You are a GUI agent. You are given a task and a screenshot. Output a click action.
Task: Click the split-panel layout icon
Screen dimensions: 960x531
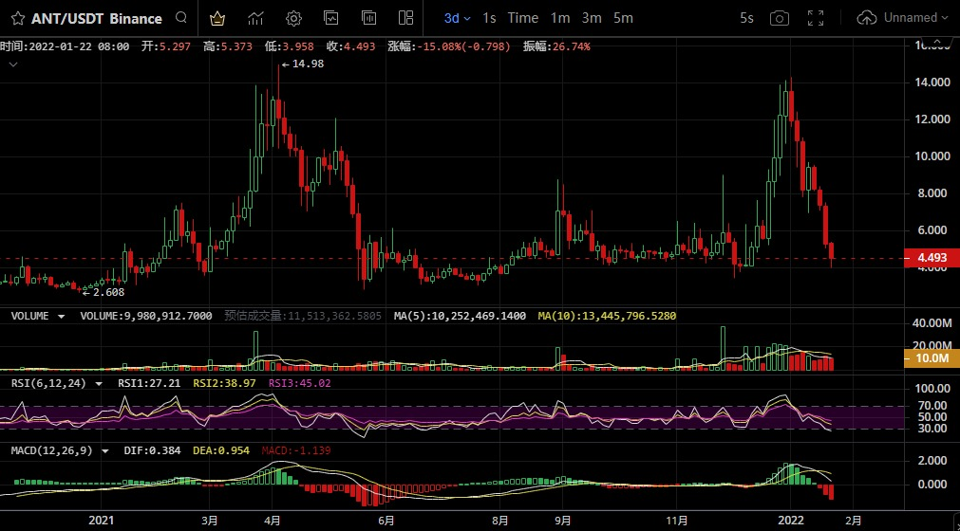click(406, 18)
